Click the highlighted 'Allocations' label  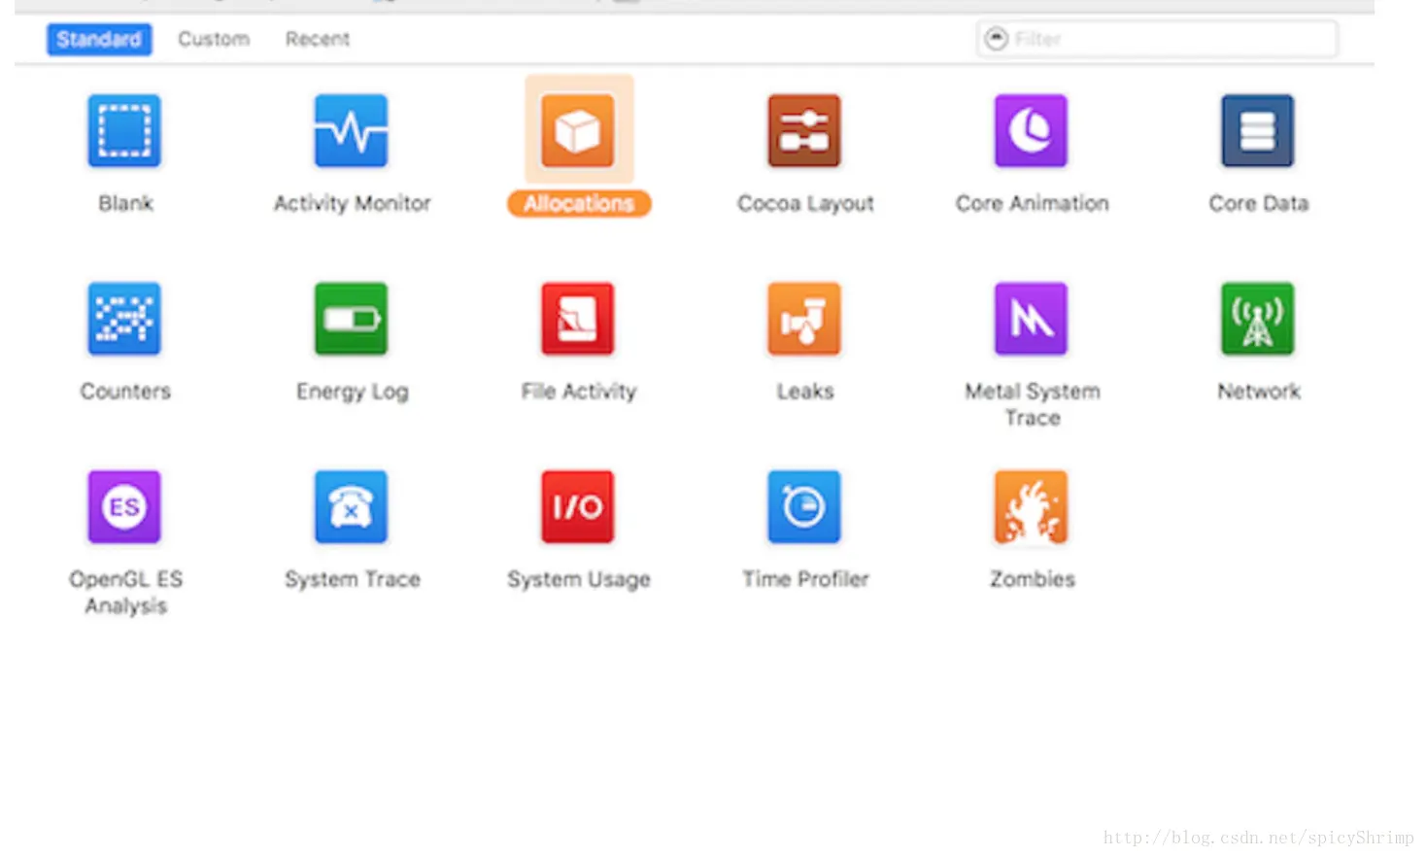[579, 203]
